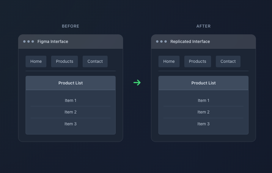Select Item 2 in the Figma Interface list
This screenshot has width=272, height=173.
[70, 112]
